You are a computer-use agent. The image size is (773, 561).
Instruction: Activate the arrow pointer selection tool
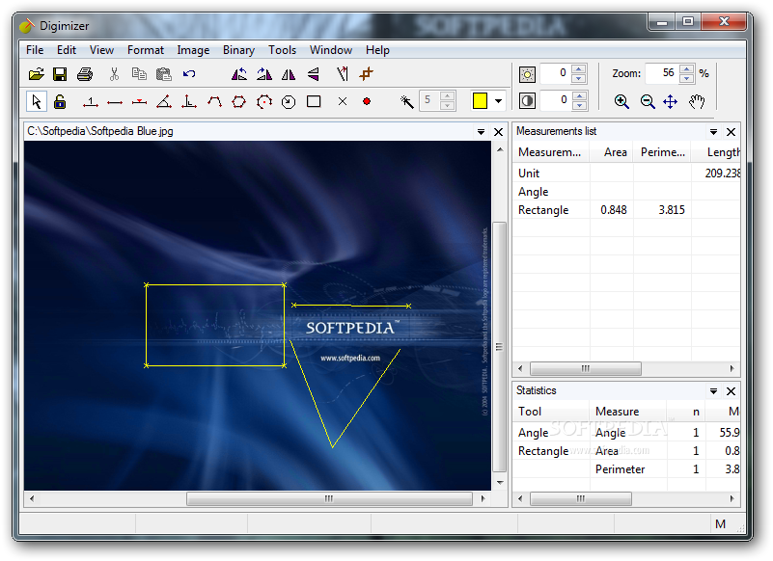tap(37, 101)
